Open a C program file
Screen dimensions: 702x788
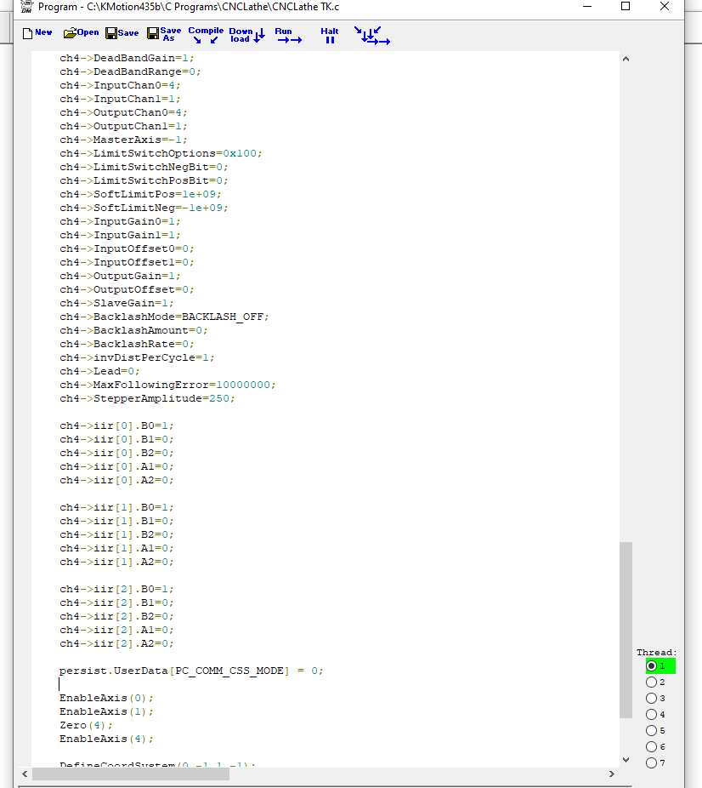[81, 33]
